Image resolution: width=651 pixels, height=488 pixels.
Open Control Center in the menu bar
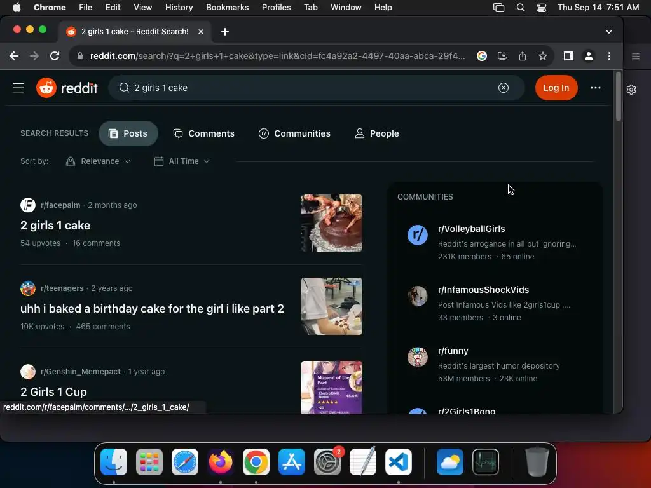[542, 8]
